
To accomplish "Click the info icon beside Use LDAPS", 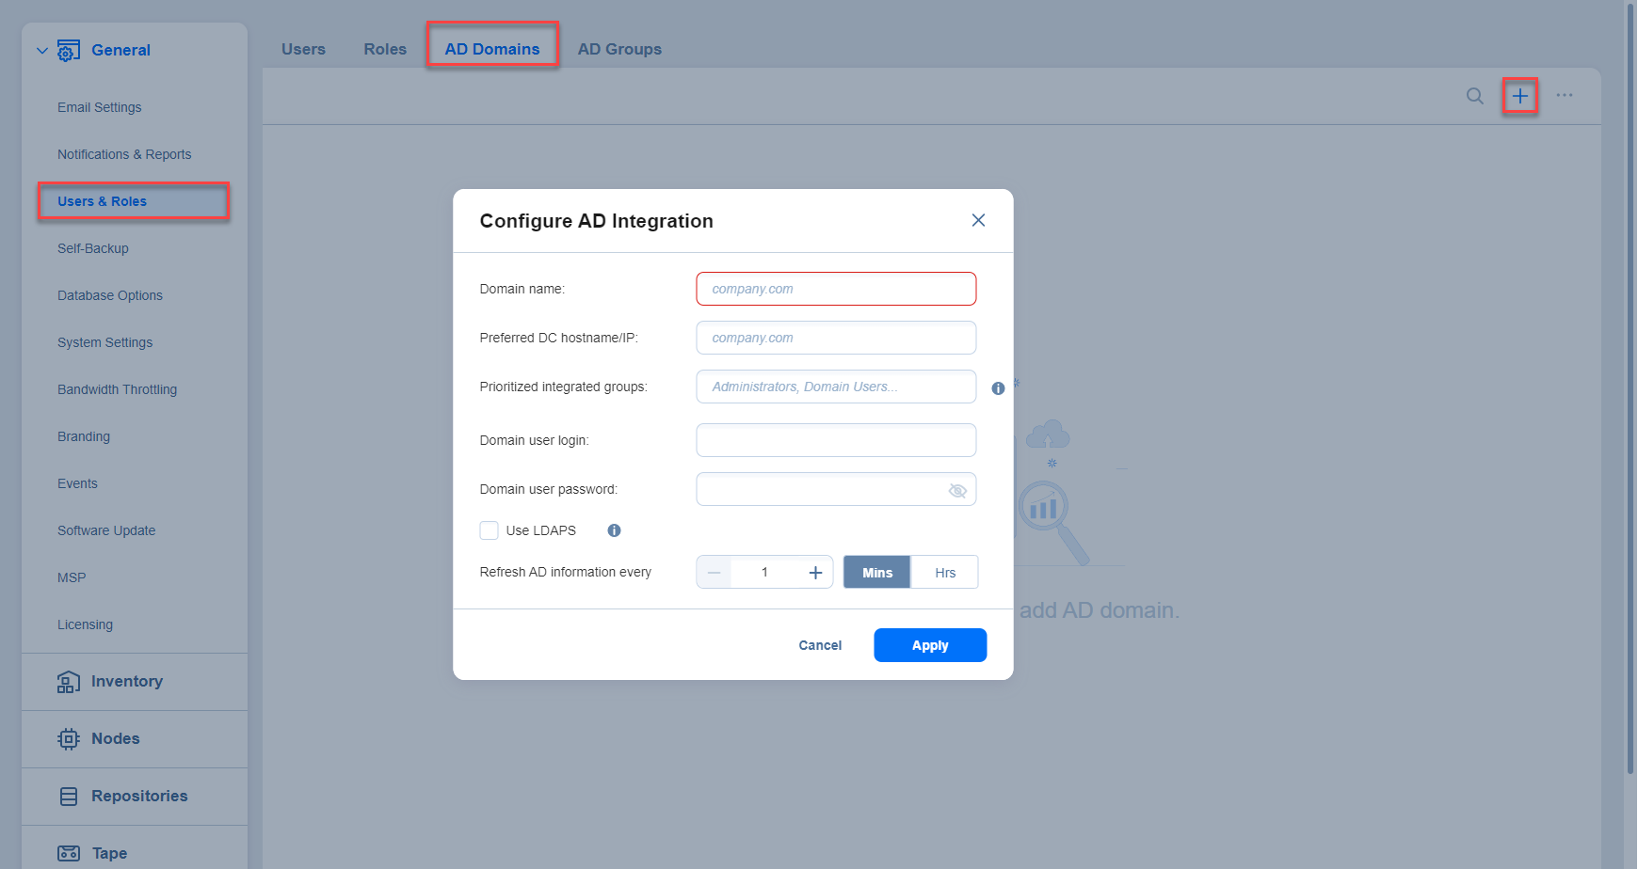I will pyautogui.click(x=613, y=530).
